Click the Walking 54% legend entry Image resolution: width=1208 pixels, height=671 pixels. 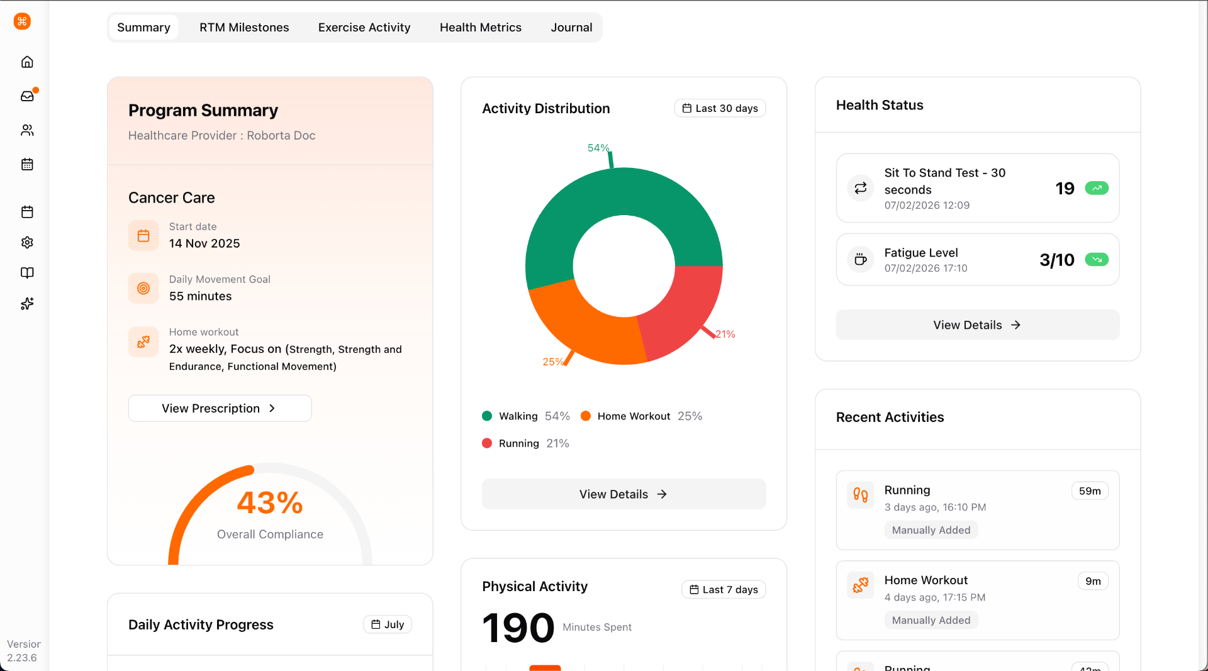point(525,416)
